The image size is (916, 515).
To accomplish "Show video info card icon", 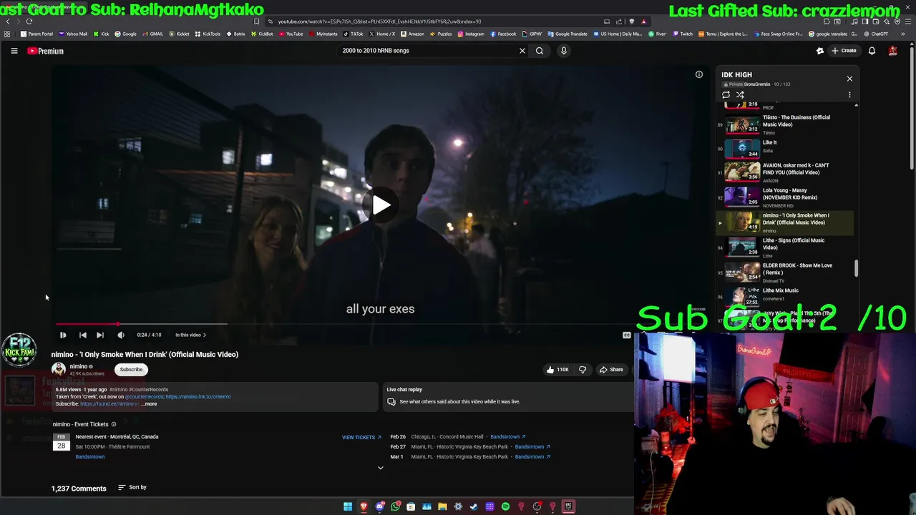I will [x=699, y=74].
